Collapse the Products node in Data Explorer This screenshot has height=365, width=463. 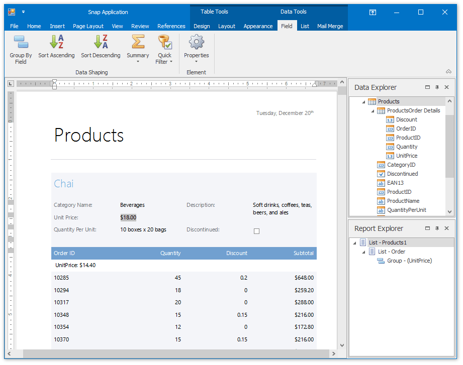coord(363,102)
